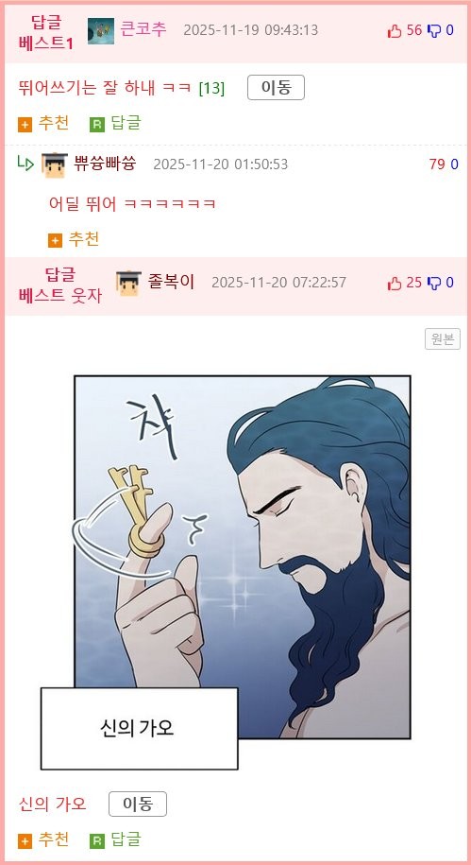Screen dimensions: 471x865
Task: Open 큰코추 username link
Action: click(143, 29)
